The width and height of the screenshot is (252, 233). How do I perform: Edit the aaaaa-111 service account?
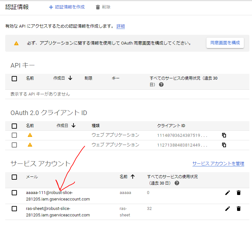pyautogui.click(x=228, y=193)
